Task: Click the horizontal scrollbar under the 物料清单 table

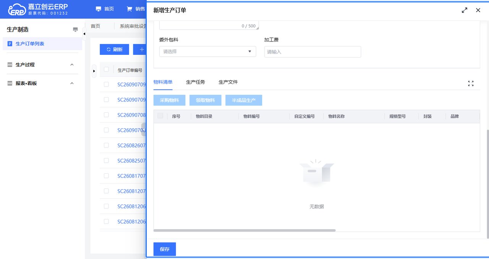Action: [x=244, y=230]
